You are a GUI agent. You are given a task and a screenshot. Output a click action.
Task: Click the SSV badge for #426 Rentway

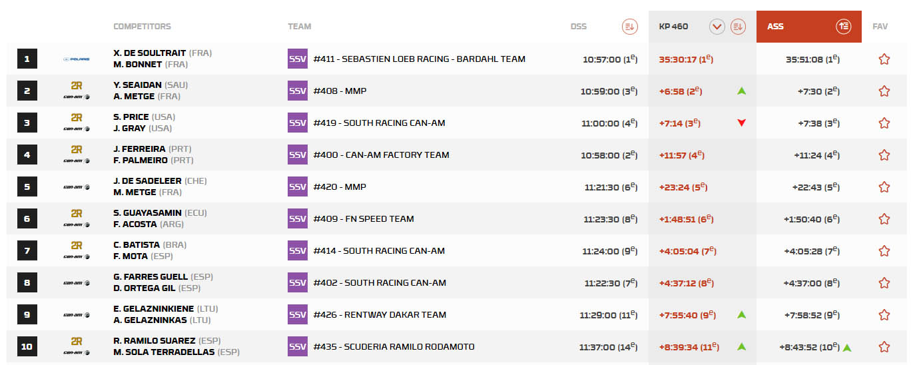point(298,314)
